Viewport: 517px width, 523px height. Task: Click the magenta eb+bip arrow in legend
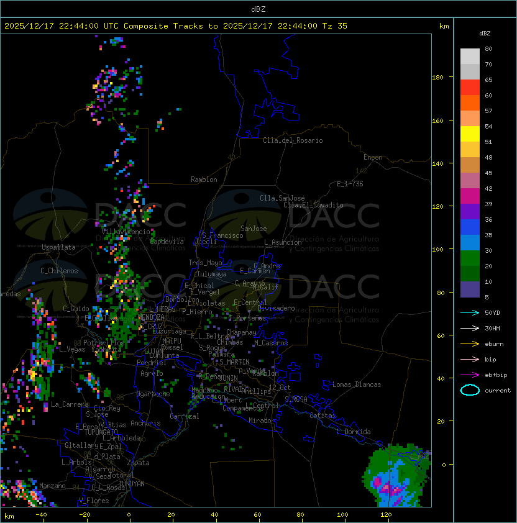(x=470, y=375)
